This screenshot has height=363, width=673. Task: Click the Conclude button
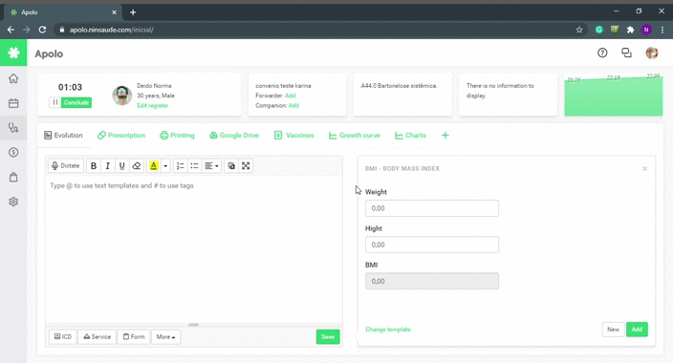[76, 102]
